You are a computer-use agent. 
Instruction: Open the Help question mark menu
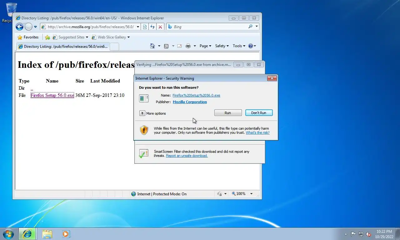[252, 46]
